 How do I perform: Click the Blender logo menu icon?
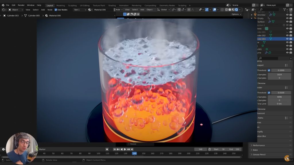(3, 5)
